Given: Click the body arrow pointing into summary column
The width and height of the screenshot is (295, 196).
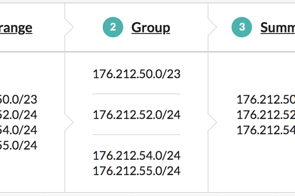Looking at the screenshot, I should [x=212, y=122].
